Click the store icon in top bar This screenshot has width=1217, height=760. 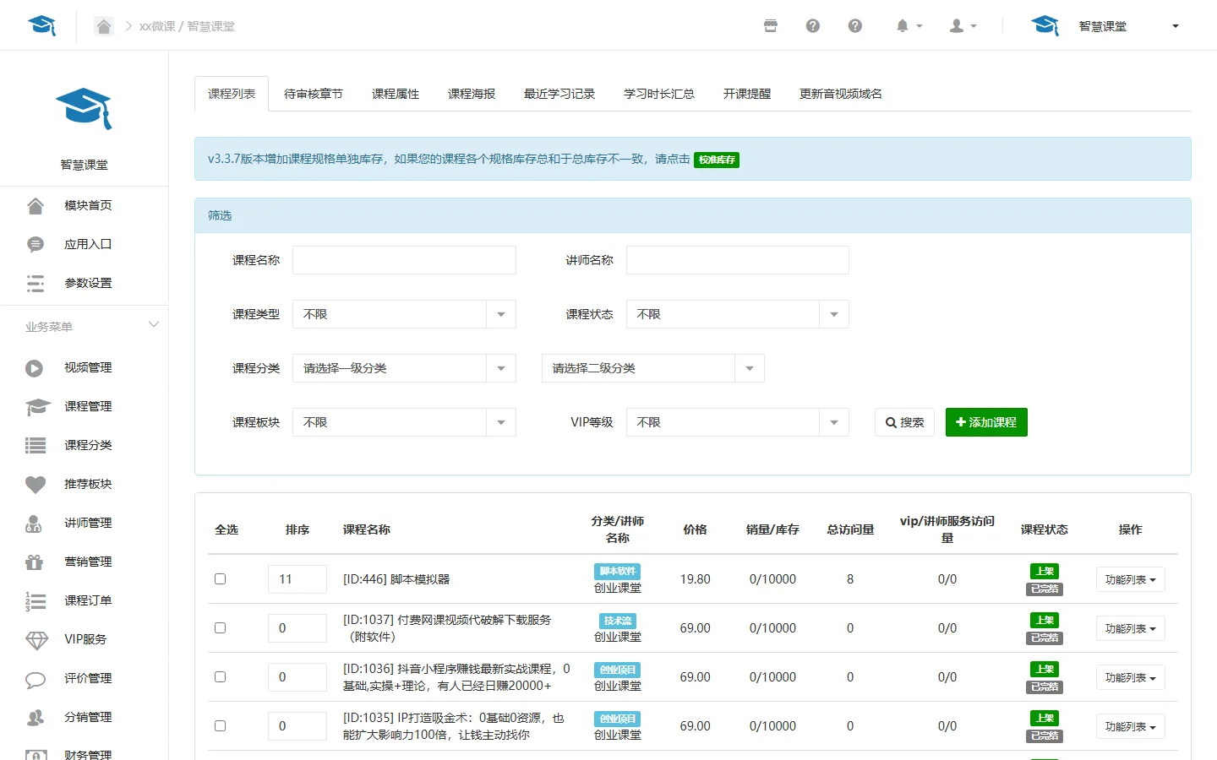[770, 26]
